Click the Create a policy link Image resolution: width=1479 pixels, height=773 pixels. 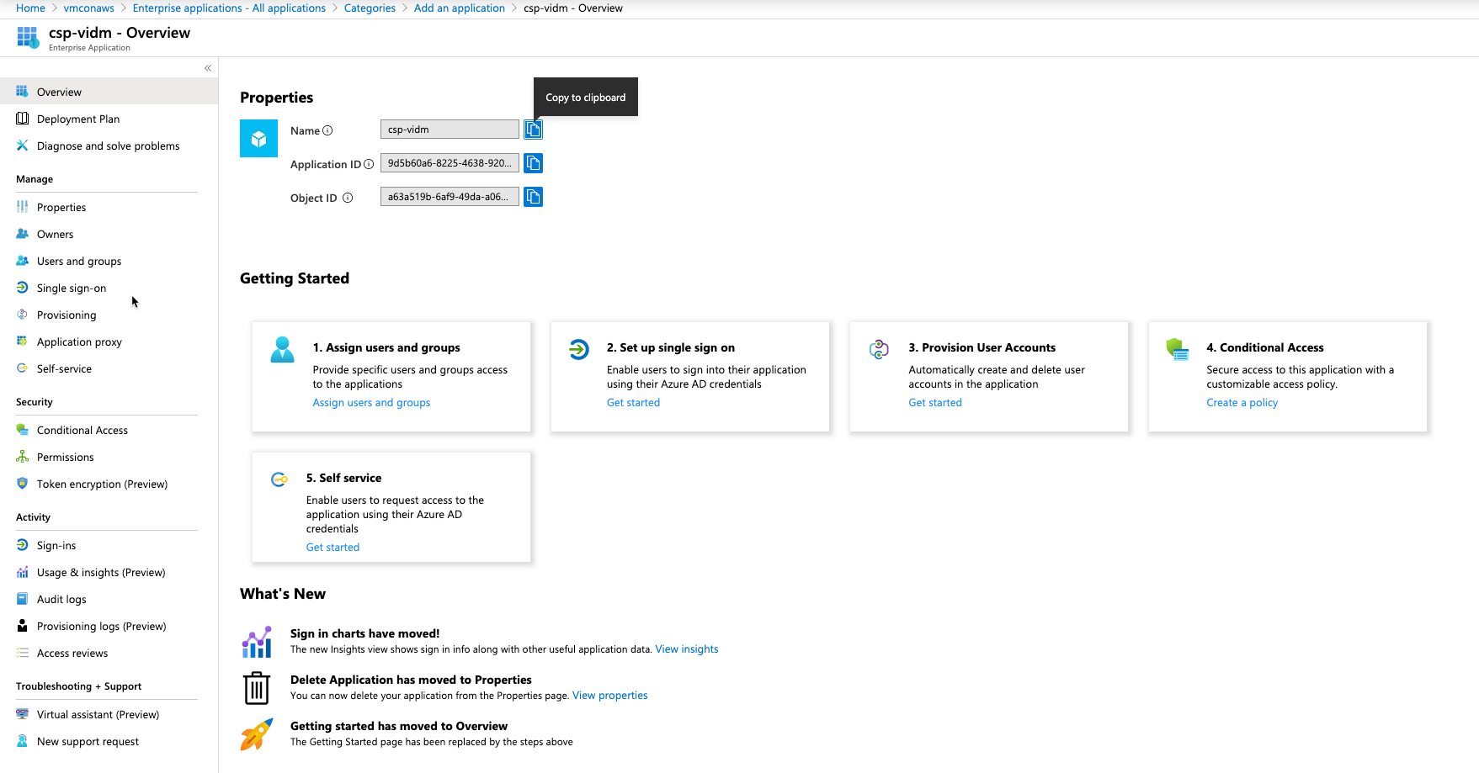tap(1242, 403)
